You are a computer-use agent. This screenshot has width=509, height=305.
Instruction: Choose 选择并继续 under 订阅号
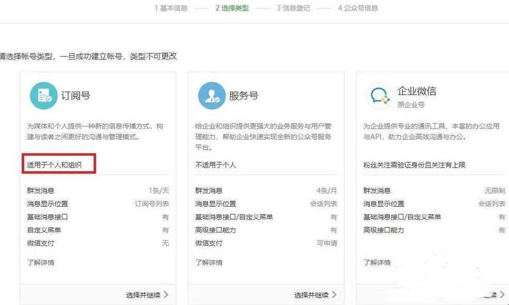[x=143, y=295]
